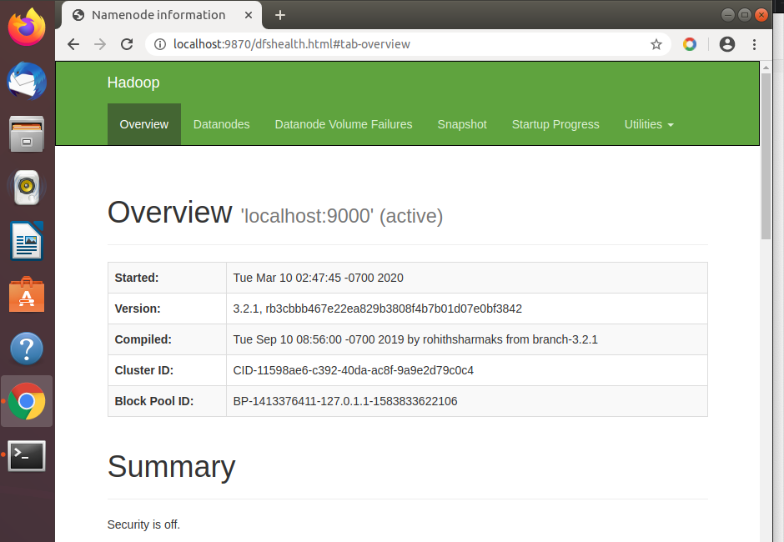
Task: Click the 'Block Pool ID:' row label
Action: pyautogui.click(x=154, y=402)
